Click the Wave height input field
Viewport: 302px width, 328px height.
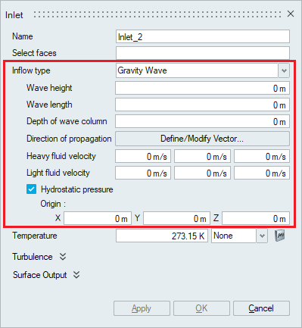pos(202,88)
